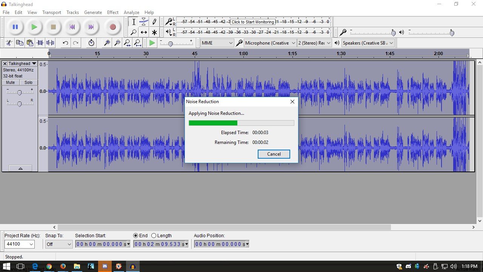Toggle Solo on the Talkinghead track
483x272 pixels.
point(28,82)
